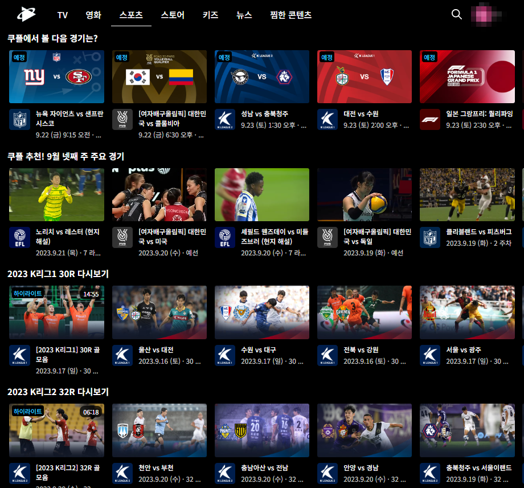Open 대한민국 vs 독일 volleyball thumbnail

[x=365, y=194]
